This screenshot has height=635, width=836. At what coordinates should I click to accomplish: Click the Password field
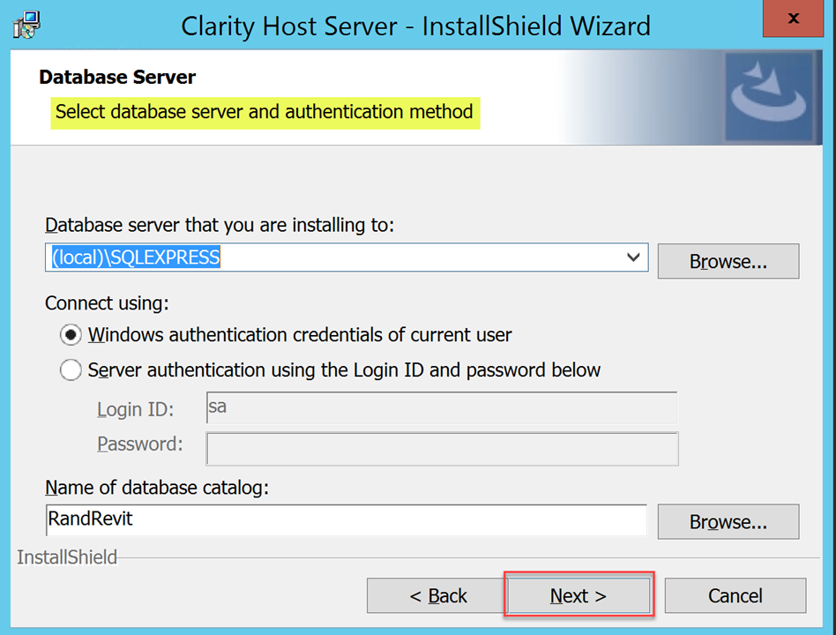[x=441, y=448]
